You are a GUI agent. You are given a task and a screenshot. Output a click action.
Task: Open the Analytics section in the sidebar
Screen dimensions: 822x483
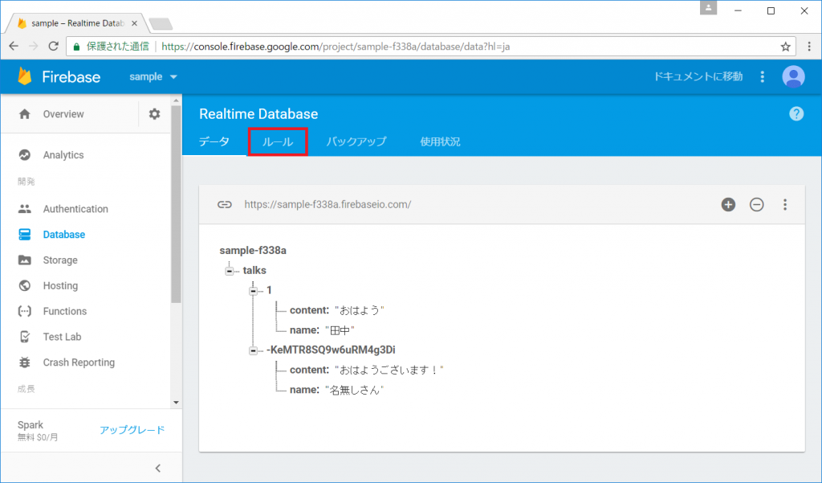pos(64,154)
